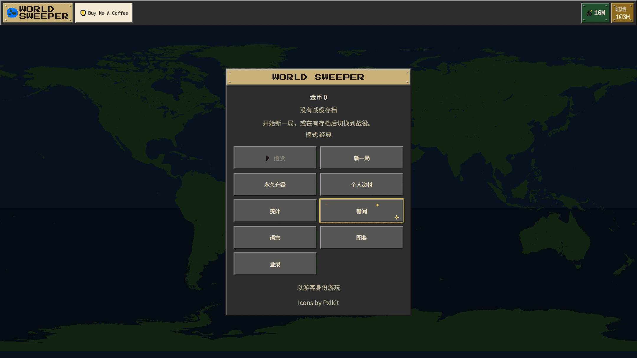Click the play arrow on the 继续 button

(267, 158)
